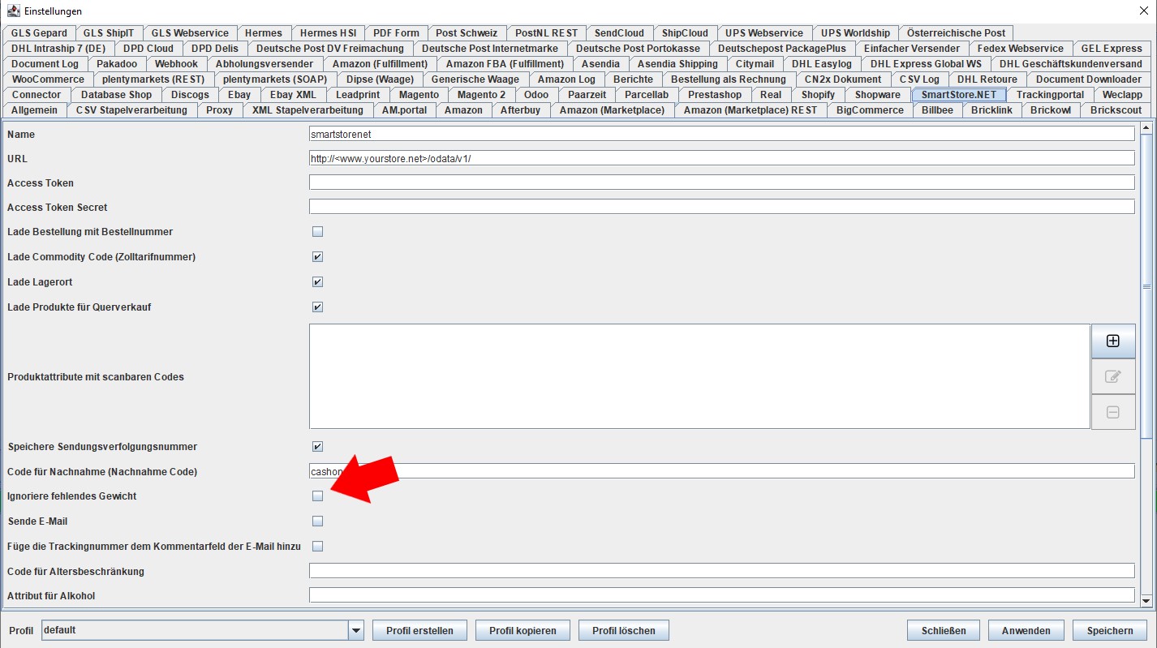The height and width of the screenshot is (648, 1157).
Task: Select the Trackingportal tab
Action: click(x=1050, y=95)
